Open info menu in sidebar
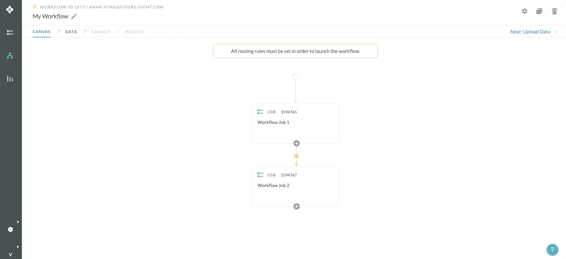 tap(11, 229)
